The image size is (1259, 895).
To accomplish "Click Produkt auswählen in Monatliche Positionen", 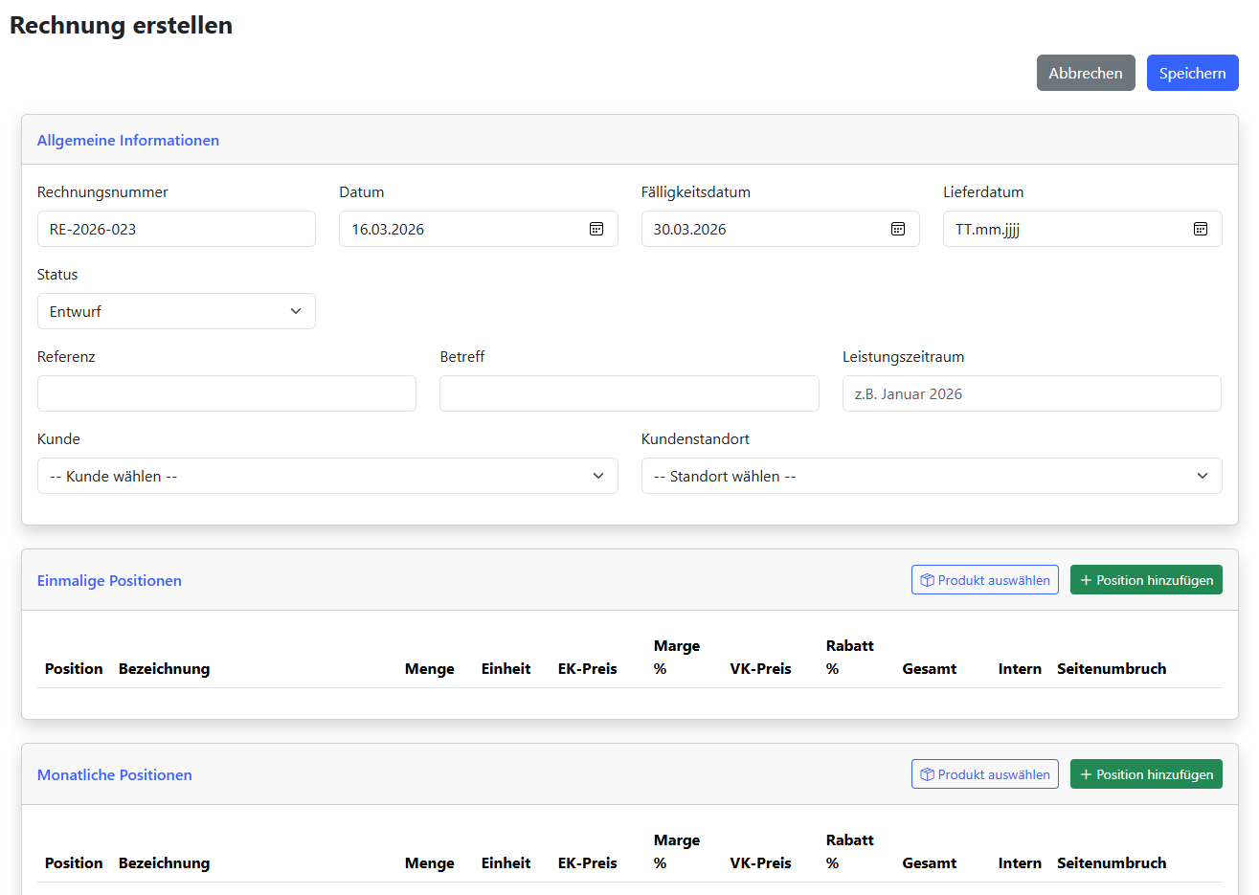I will click(x=984, y=774).
